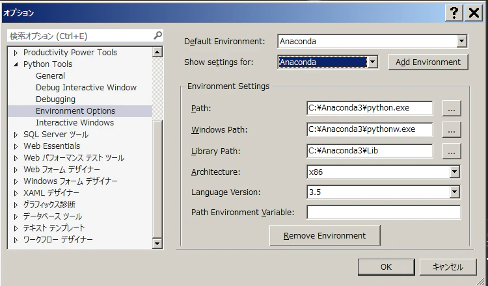Browse for the Path executable

452,108
